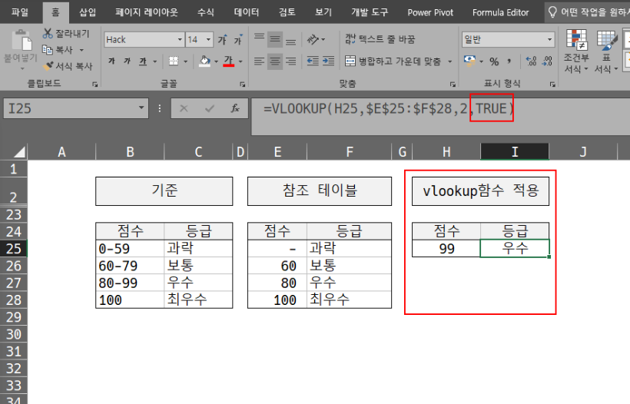Click Select All corner triangle
This screenshot has height=404, width=630.
click(19, 152)
